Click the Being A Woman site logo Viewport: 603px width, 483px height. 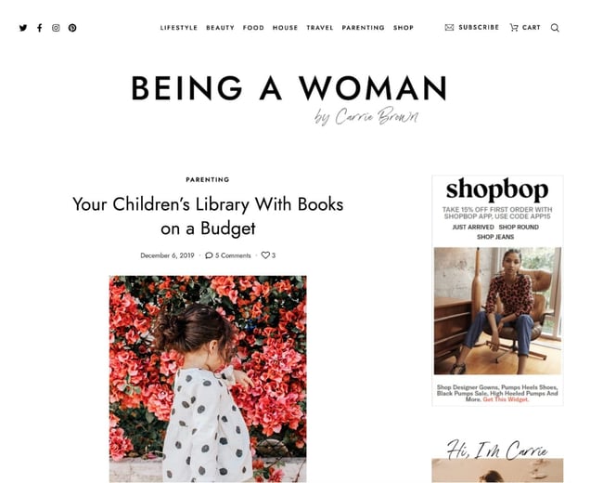coord(289,89)
